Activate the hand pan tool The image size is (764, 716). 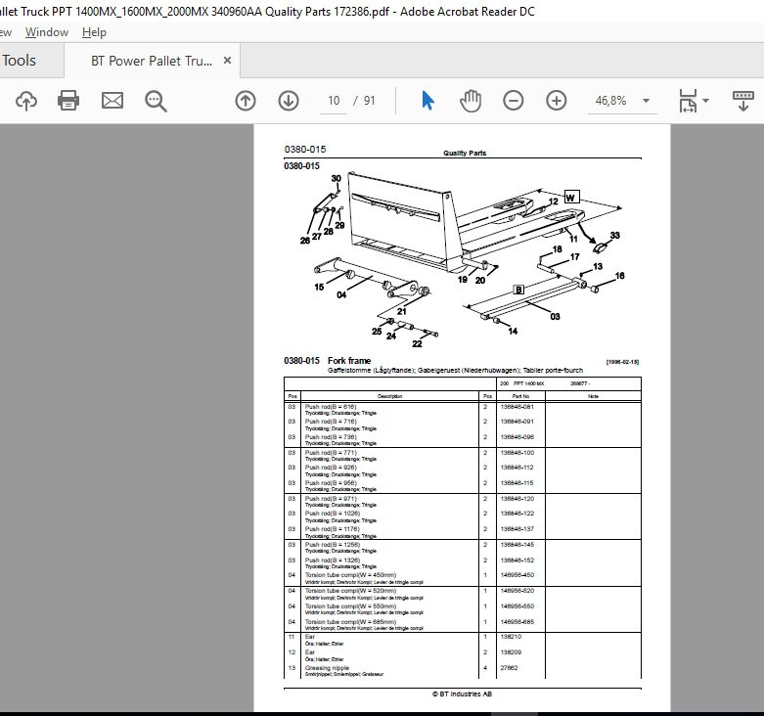point(471,101)
